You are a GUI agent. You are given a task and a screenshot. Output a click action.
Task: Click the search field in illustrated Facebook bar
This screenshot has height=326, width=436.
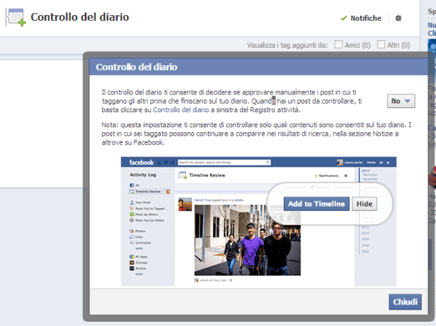[224, 162]
